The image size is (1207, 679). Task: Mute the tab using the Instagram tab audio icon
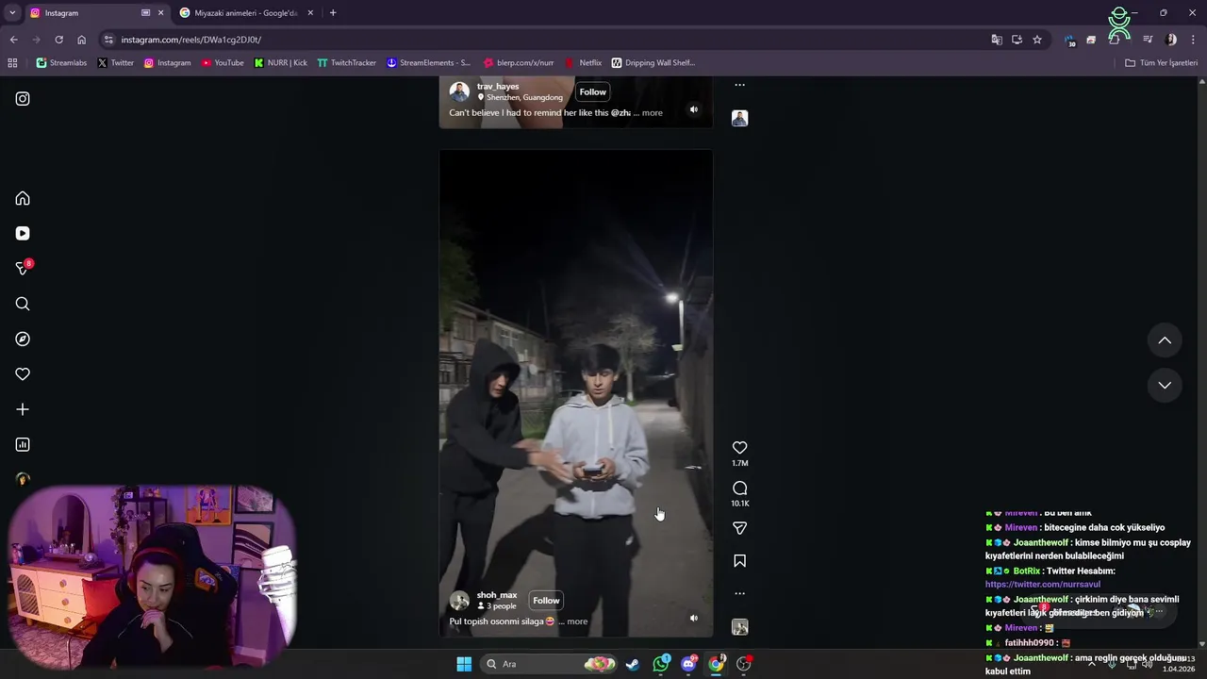tap(145, 13)
